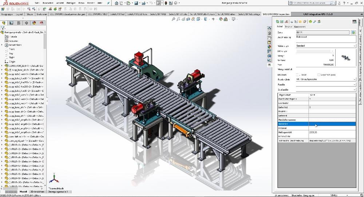Toggle the Lagerhaltung checkbox
The image size is (364, 197).
[x=318, y=74]
